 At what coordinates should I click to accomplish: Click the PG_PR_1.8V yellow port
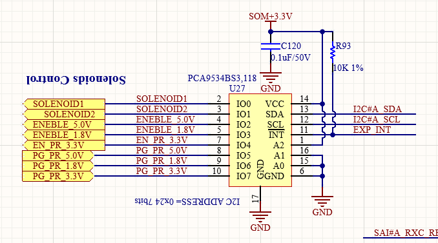[57, 166]
